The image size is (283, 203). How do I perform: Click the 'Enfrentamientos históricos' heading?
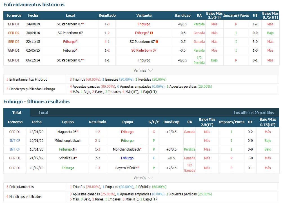tap(34, 5)
